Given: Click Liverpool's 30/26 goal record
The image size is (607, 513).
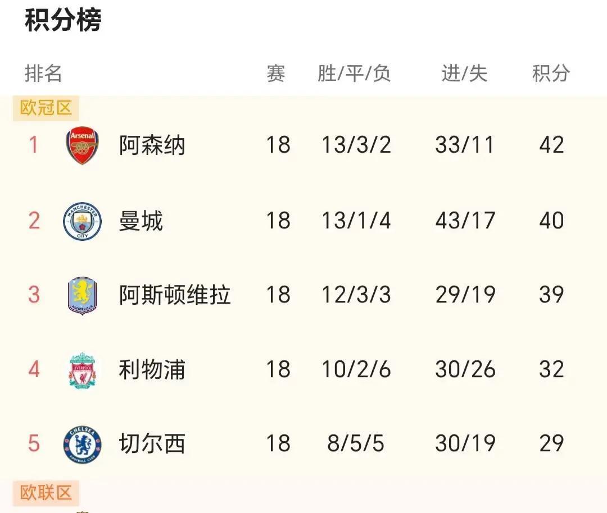Looking at the screenshot, I should coord(465,369).
